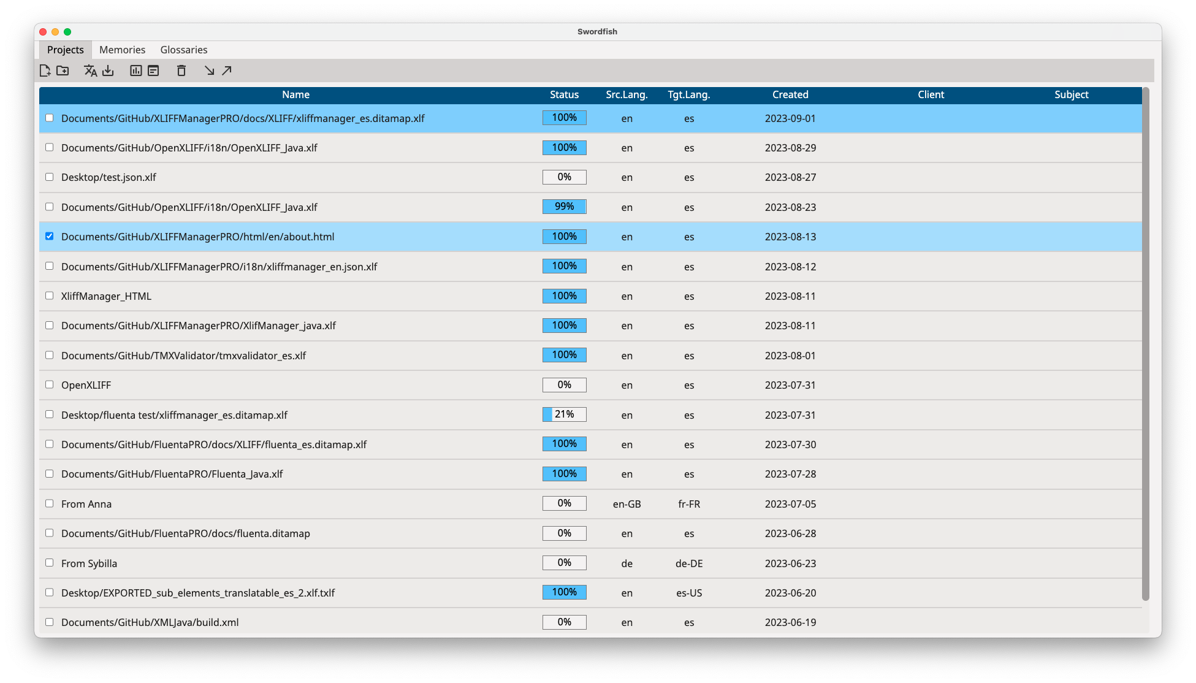The width and height of the screenshot is (1196, 683).
Task: Export XLIFF using the outward arrow icon
Action: point(226,71)
